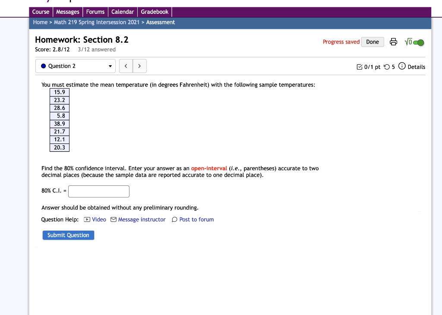The image size is (442, 315).
Task: Switch to the Calendar tab
Action: (123, 12)
